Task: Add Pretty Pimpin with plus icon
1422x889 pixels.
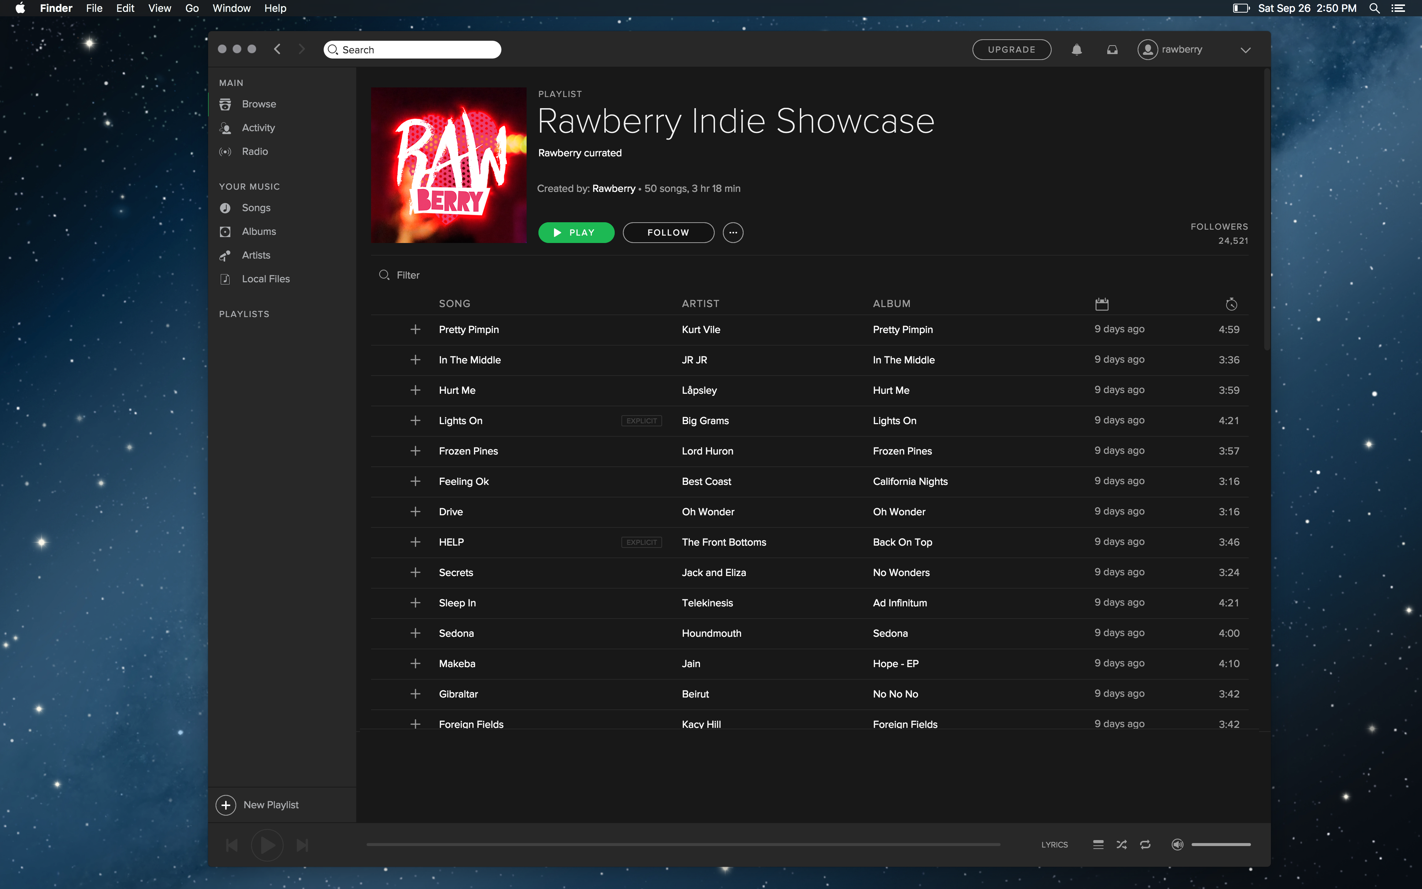Action: click(415, 329)
